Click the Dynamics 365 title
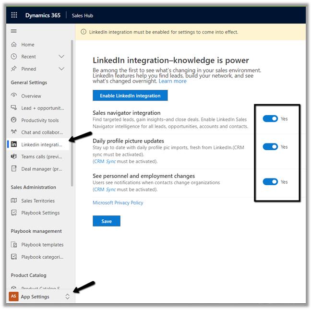 [x=43, y=15]
